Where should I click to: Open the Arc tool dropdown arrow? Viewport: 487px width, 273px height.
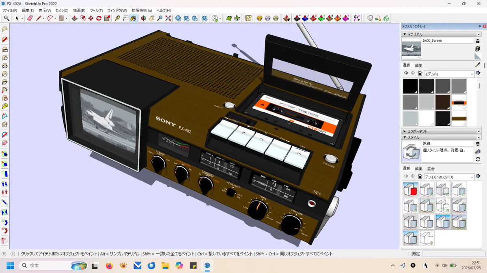(x=54, y=18)
